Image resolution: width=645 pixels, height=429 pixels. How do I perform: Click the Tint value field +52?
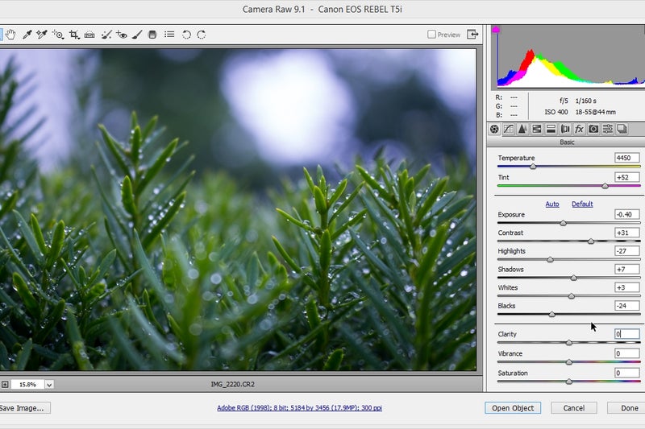[627, 177]
